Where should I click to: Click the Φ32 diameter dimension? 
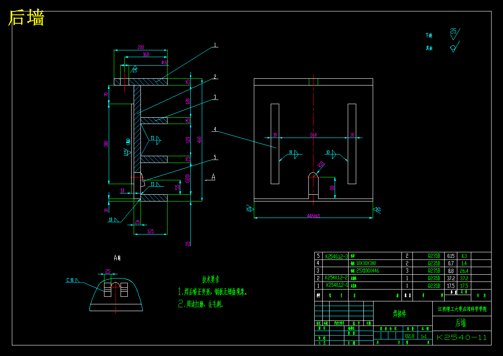[x=165, y=63]
